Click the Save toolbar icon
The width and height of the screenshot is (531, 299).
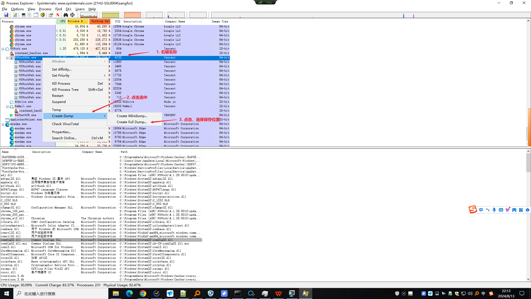(6, 15)
